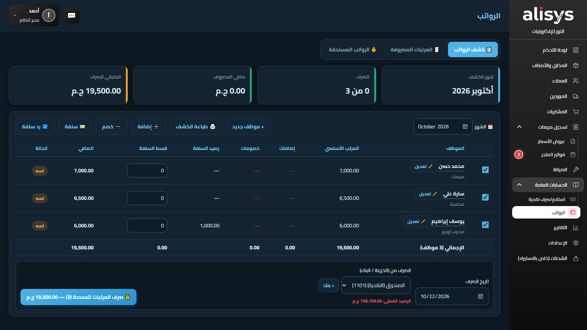
Task: Click the customers people icon
Action: coord(576,81)
